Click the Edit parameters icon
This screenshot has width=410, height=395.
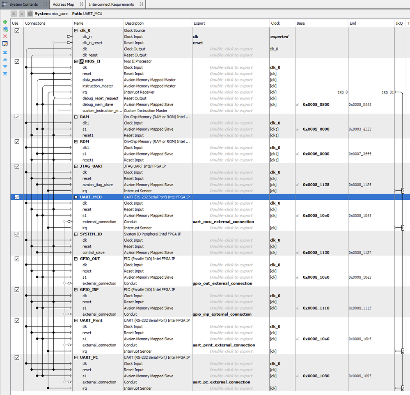click(5, 44)
